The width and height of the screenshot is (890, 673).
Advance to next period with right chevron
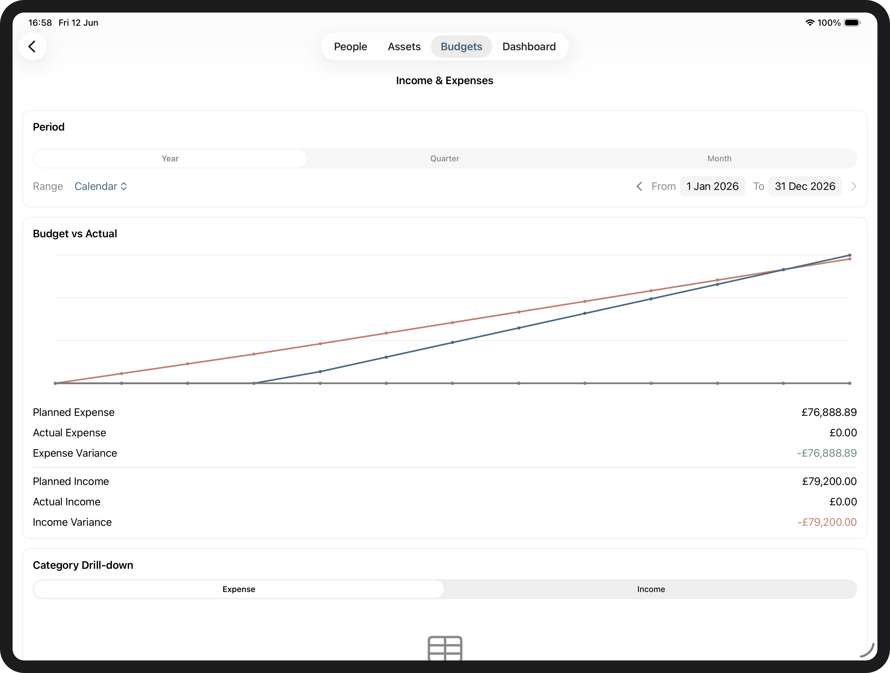(854, 186)
